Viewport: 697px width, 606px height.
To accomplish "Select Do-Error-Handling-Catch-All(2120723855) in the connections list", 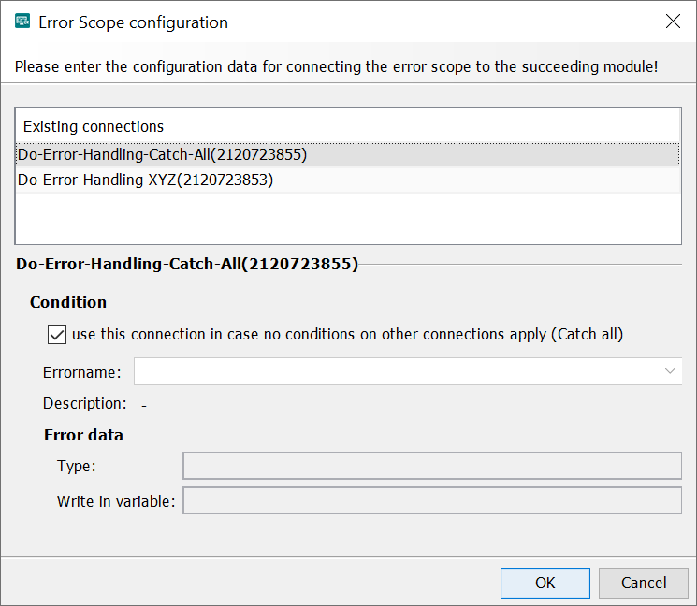I will click(163, 154).
